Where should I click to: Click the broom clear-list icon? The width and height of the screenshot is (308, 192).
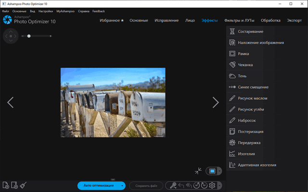(23, 185)
